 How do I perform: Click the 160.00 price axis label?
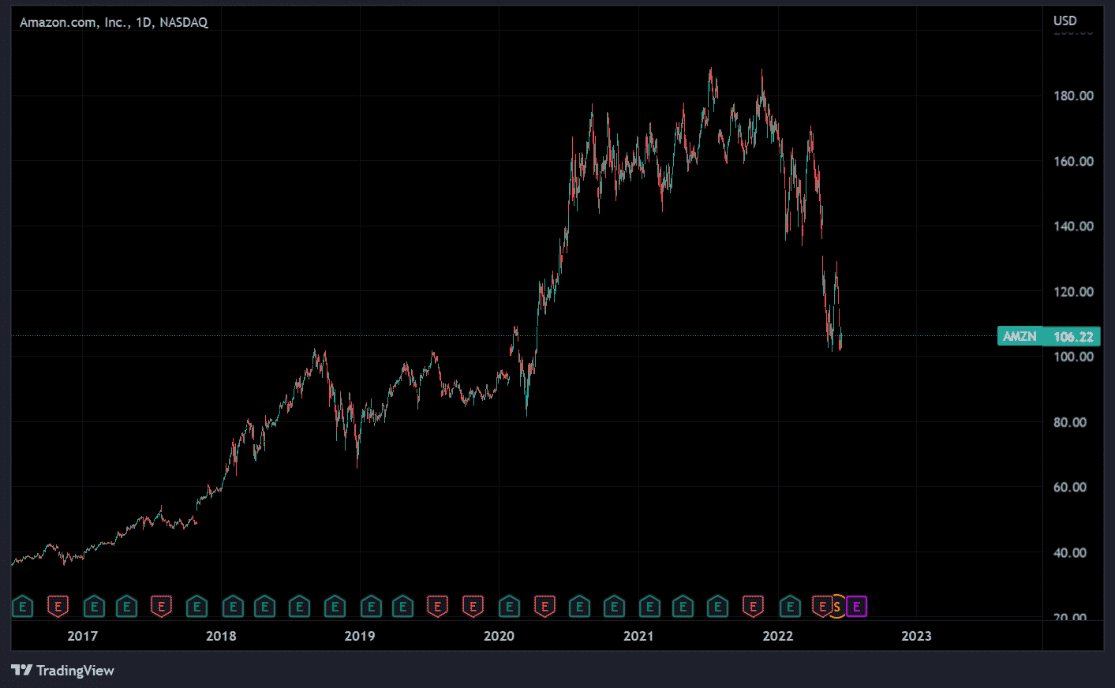[1073, 161]
